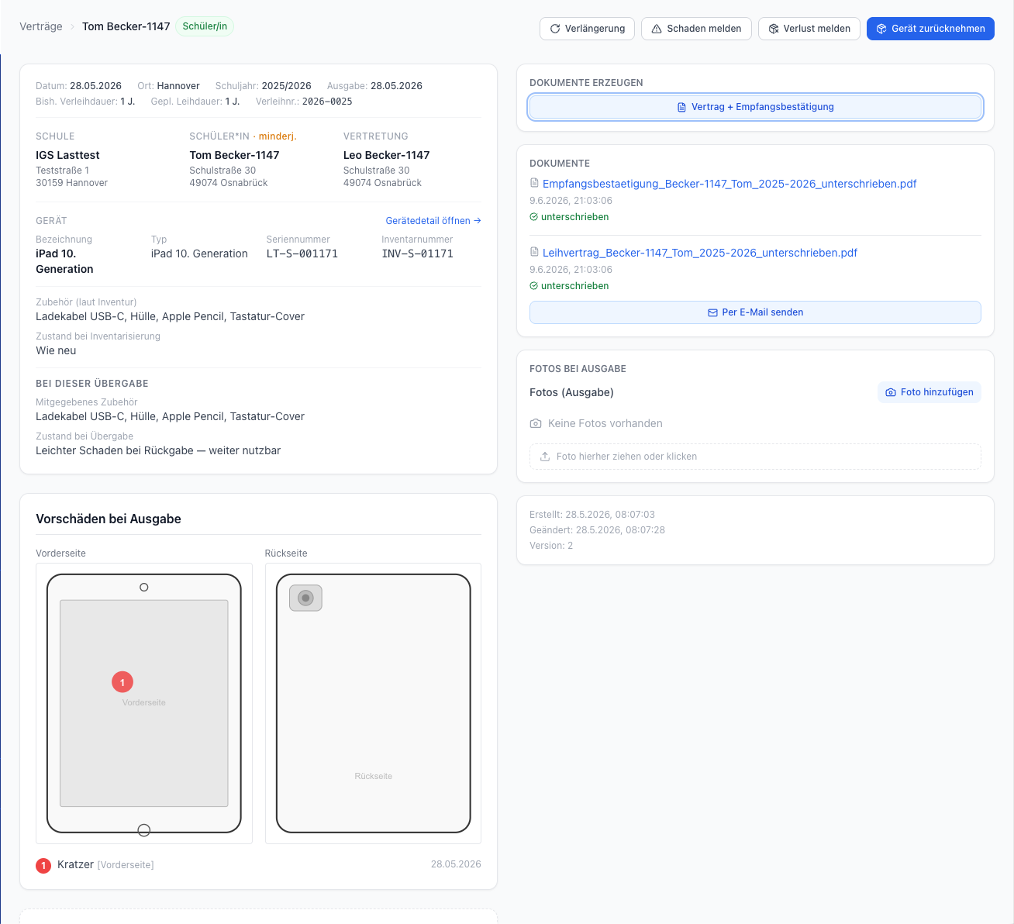Click the Vorschäden bei Ausgabe heading

109,519
